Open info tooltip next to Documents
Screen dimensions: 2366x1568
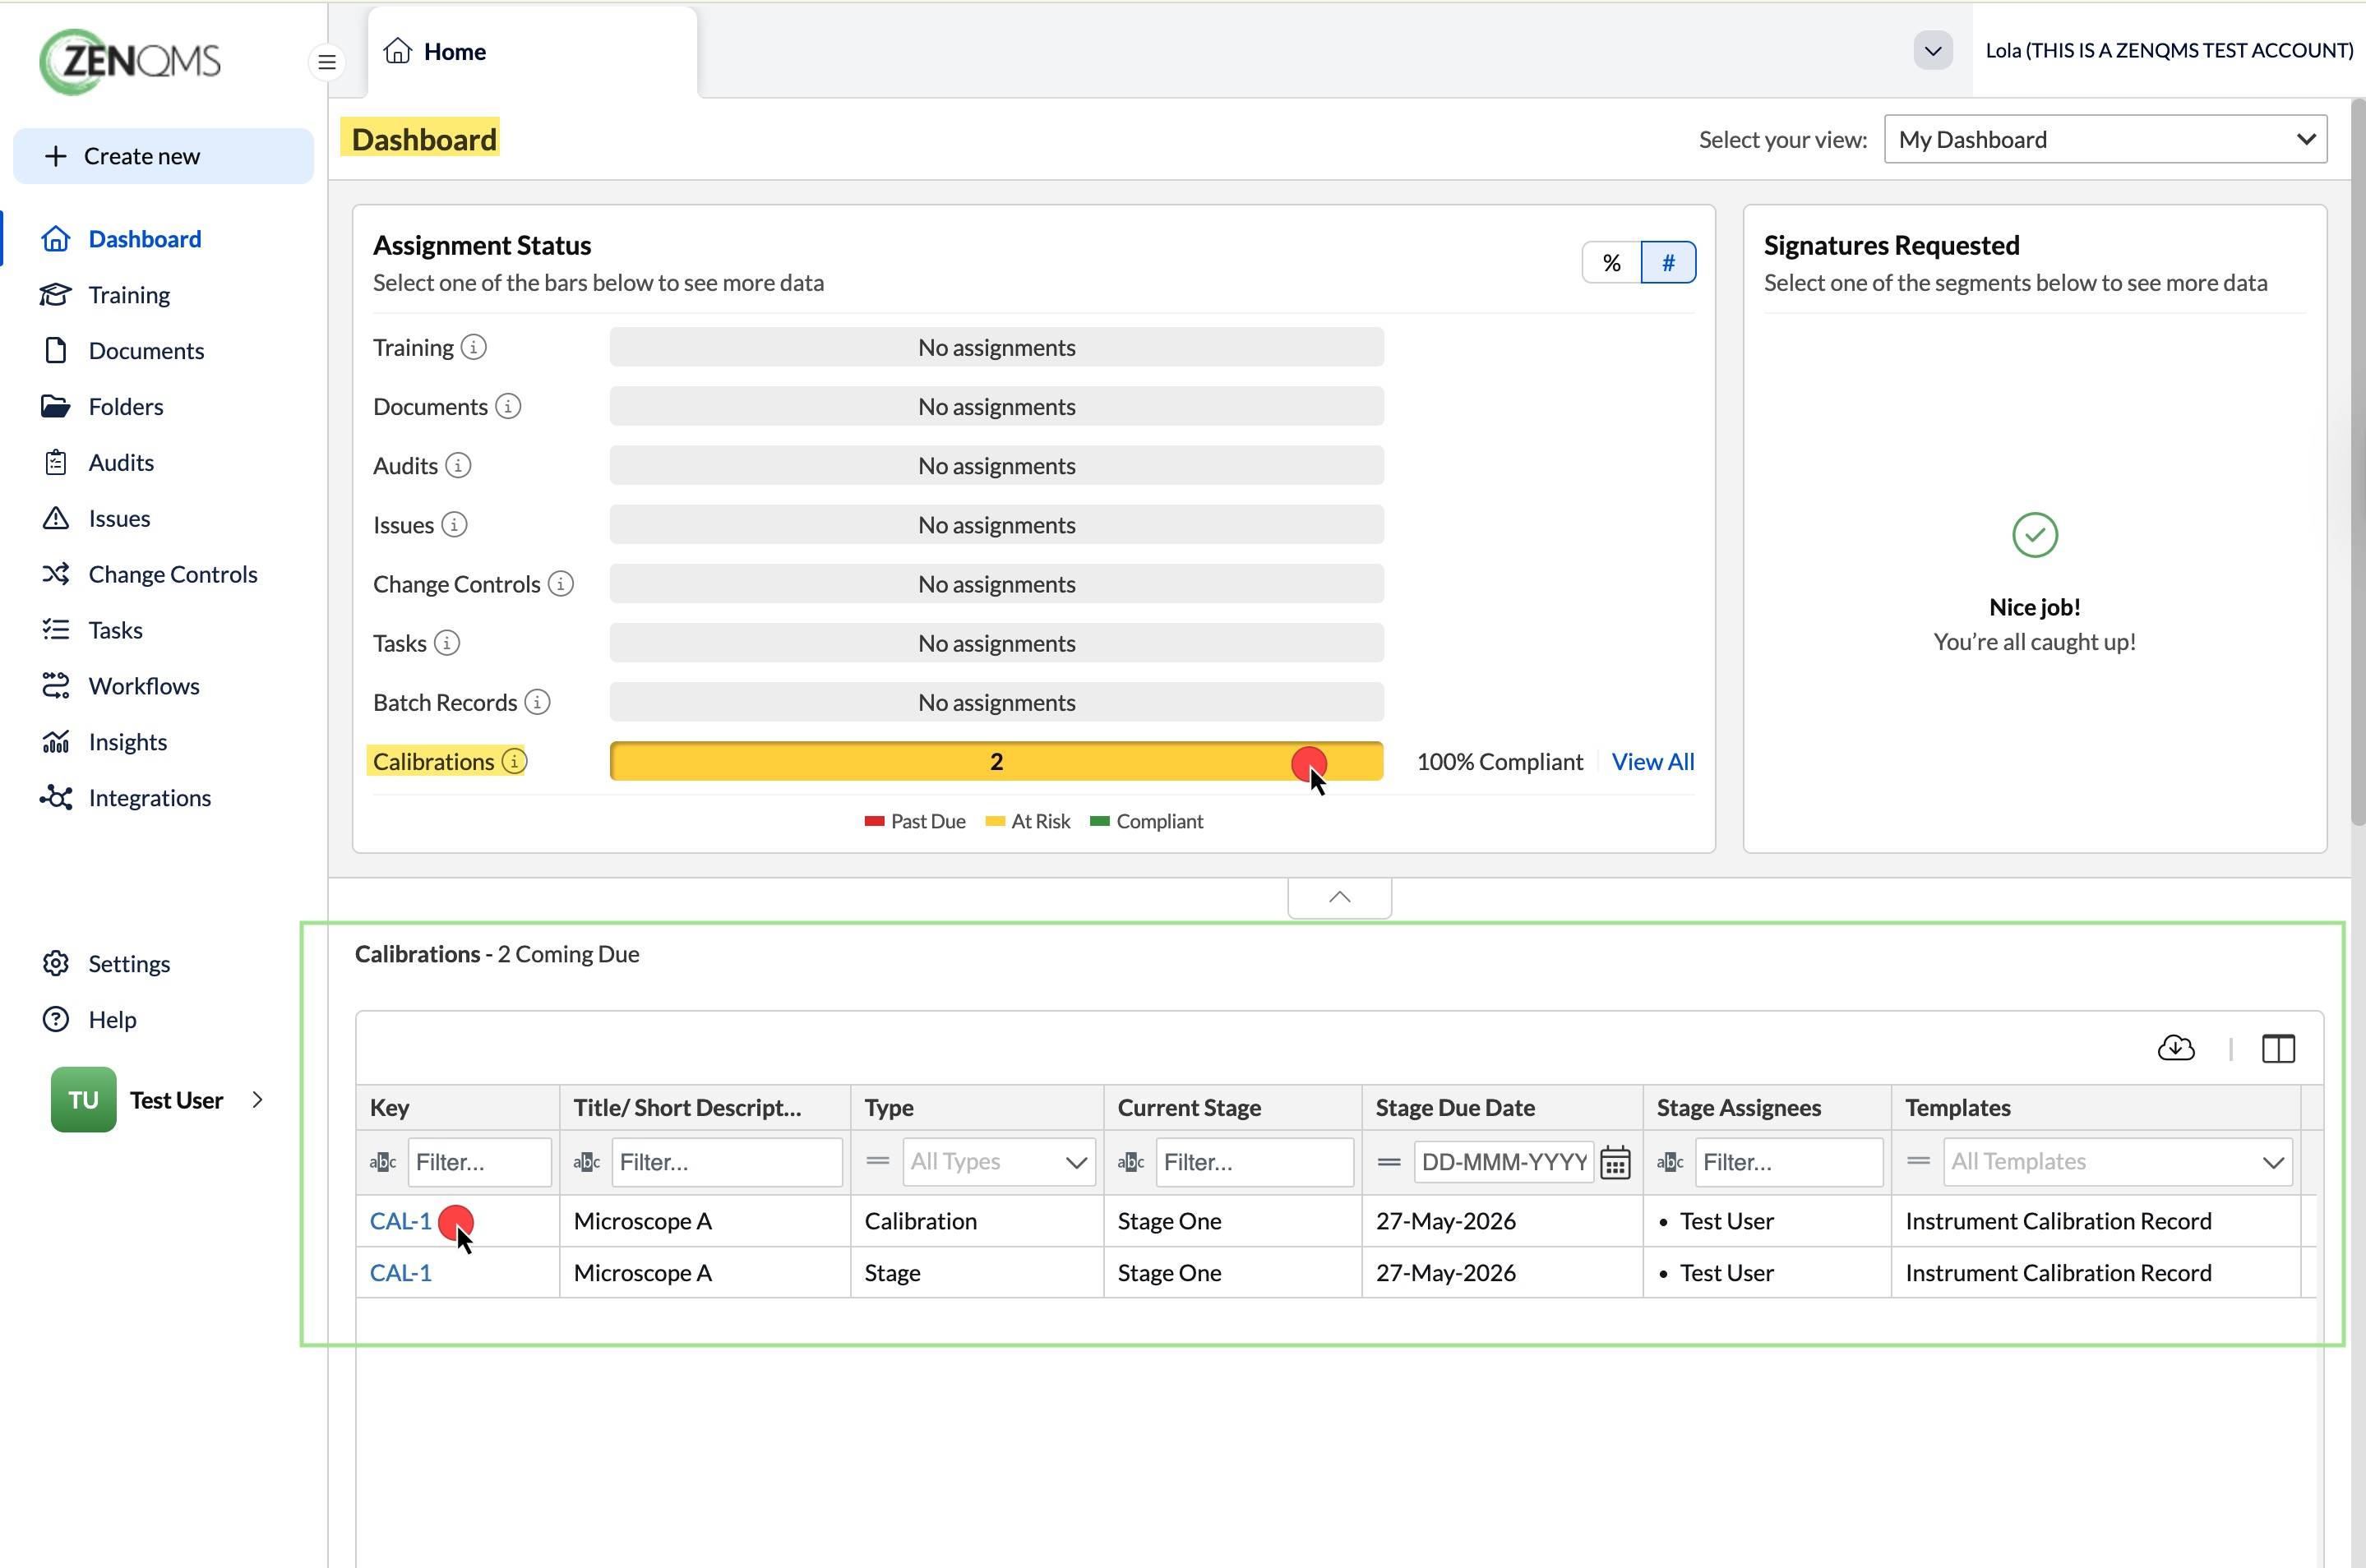508,406
